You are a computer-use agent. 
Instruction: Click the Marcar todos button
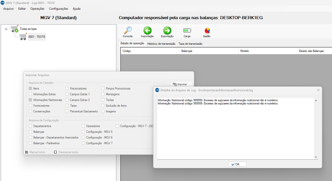(35, 152)
